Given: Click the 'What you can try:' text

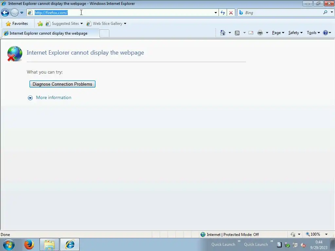Looking at the screenshot, I should click(44, 72).
